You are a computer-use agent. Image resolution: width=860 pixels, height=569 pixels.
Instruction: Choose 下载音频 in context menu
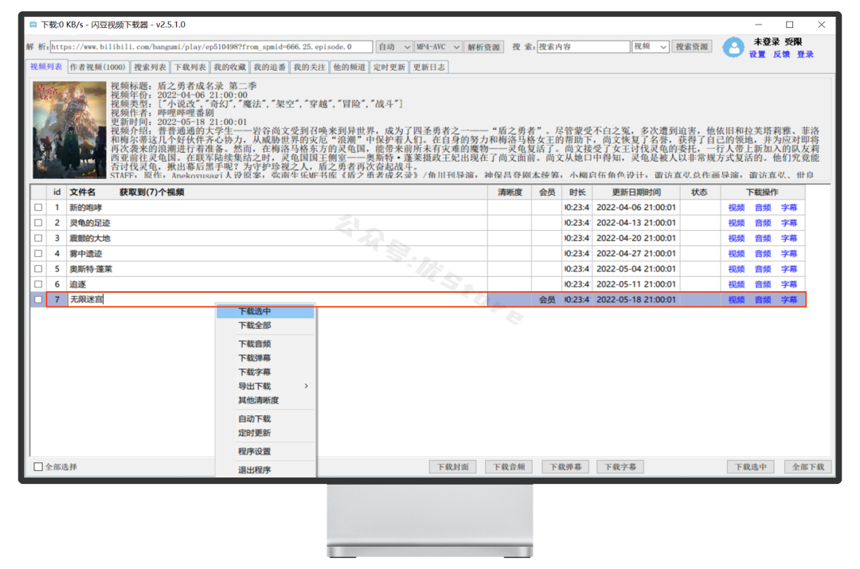[x=265, y=345]
